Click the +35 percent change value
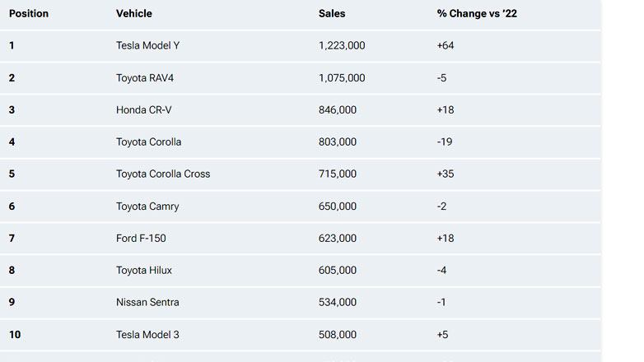The height and width of the screenshot is (362, 644). click(446, 174)
